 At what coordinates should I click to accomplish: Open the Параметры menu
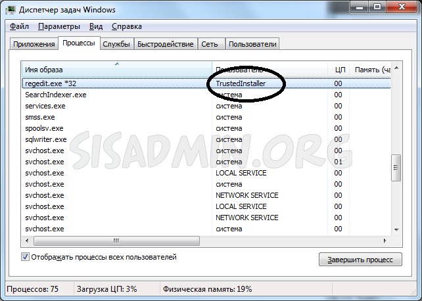(x=59, y=27)
